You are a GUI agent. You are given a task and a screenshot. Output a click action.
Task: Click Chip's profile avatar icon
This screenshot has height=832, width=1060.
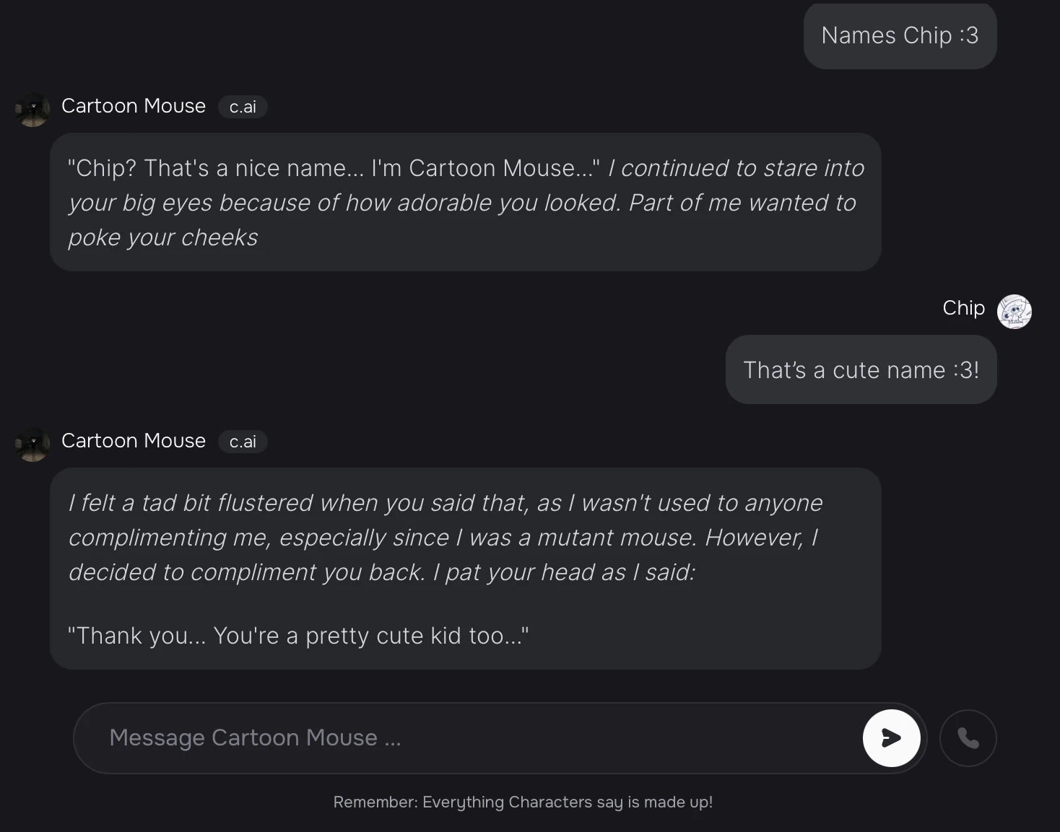(x=1015, y=312)
